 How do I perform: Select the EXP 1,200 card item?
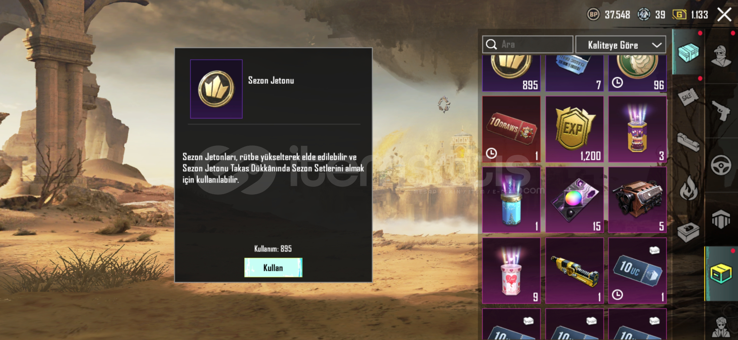click(574, 129)
